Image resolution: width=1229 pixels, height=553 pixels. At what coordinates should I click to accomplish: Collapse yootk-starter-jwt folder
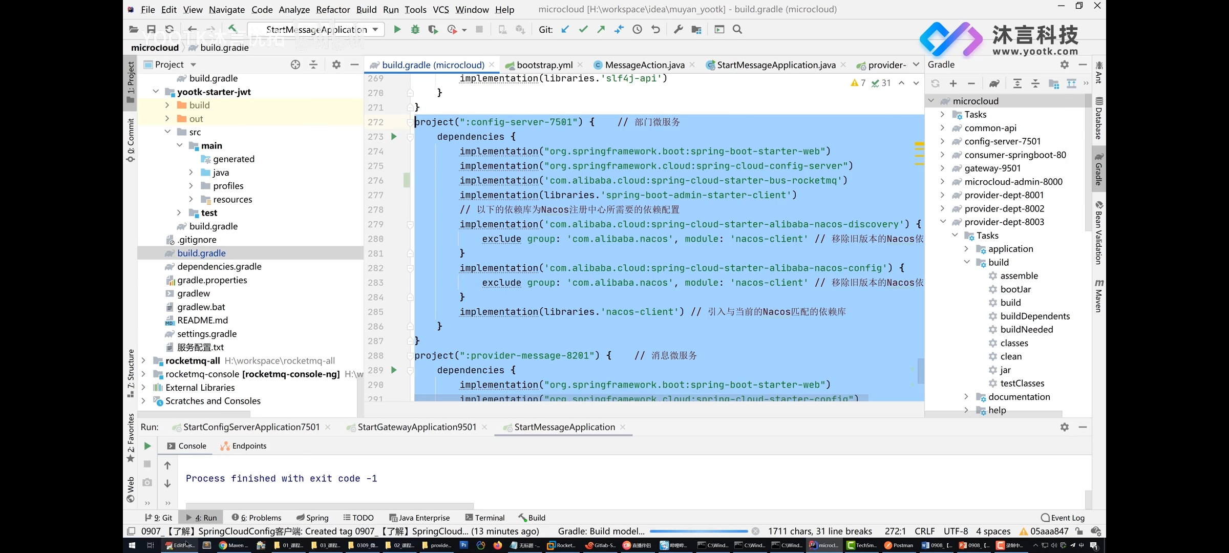pos(156,92)
